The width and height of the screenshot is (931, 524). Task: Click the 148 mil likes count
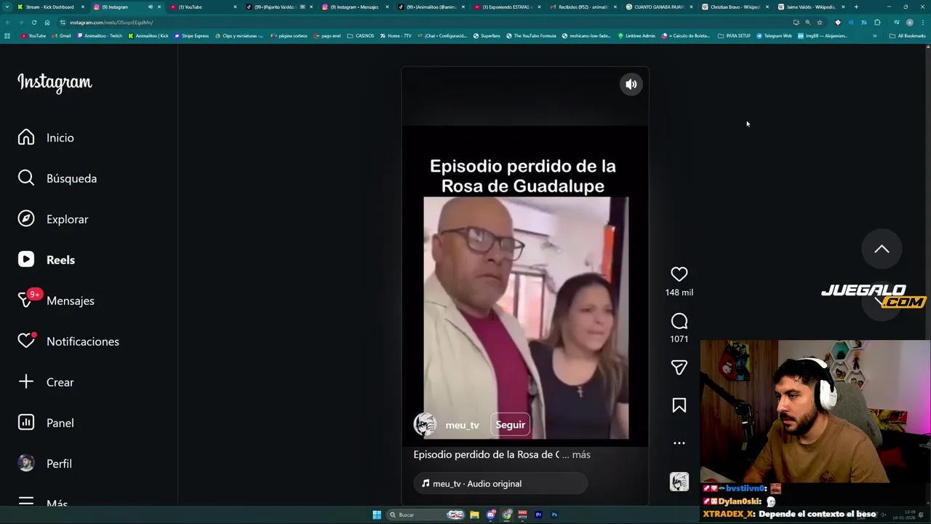(679, 293)
